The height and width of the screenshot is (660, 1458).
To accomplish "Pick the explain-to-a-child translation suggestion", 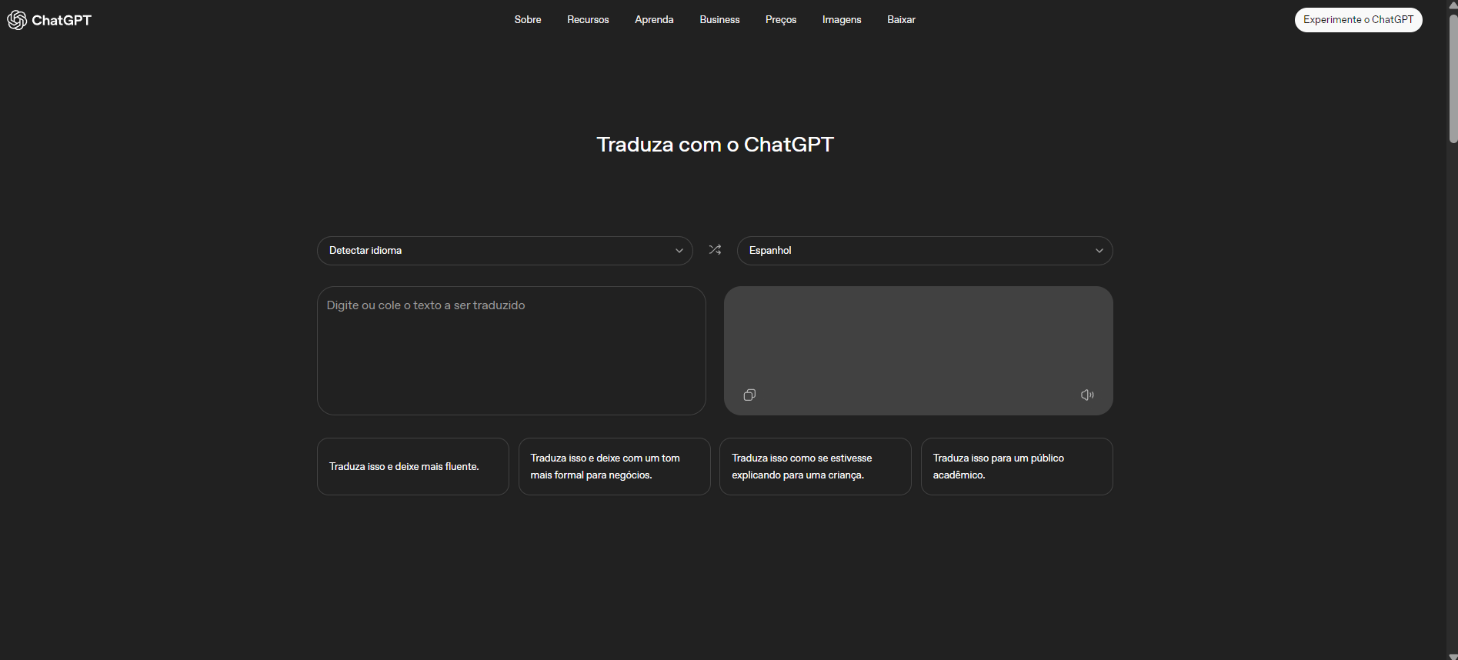I will (x=815, y=467).
